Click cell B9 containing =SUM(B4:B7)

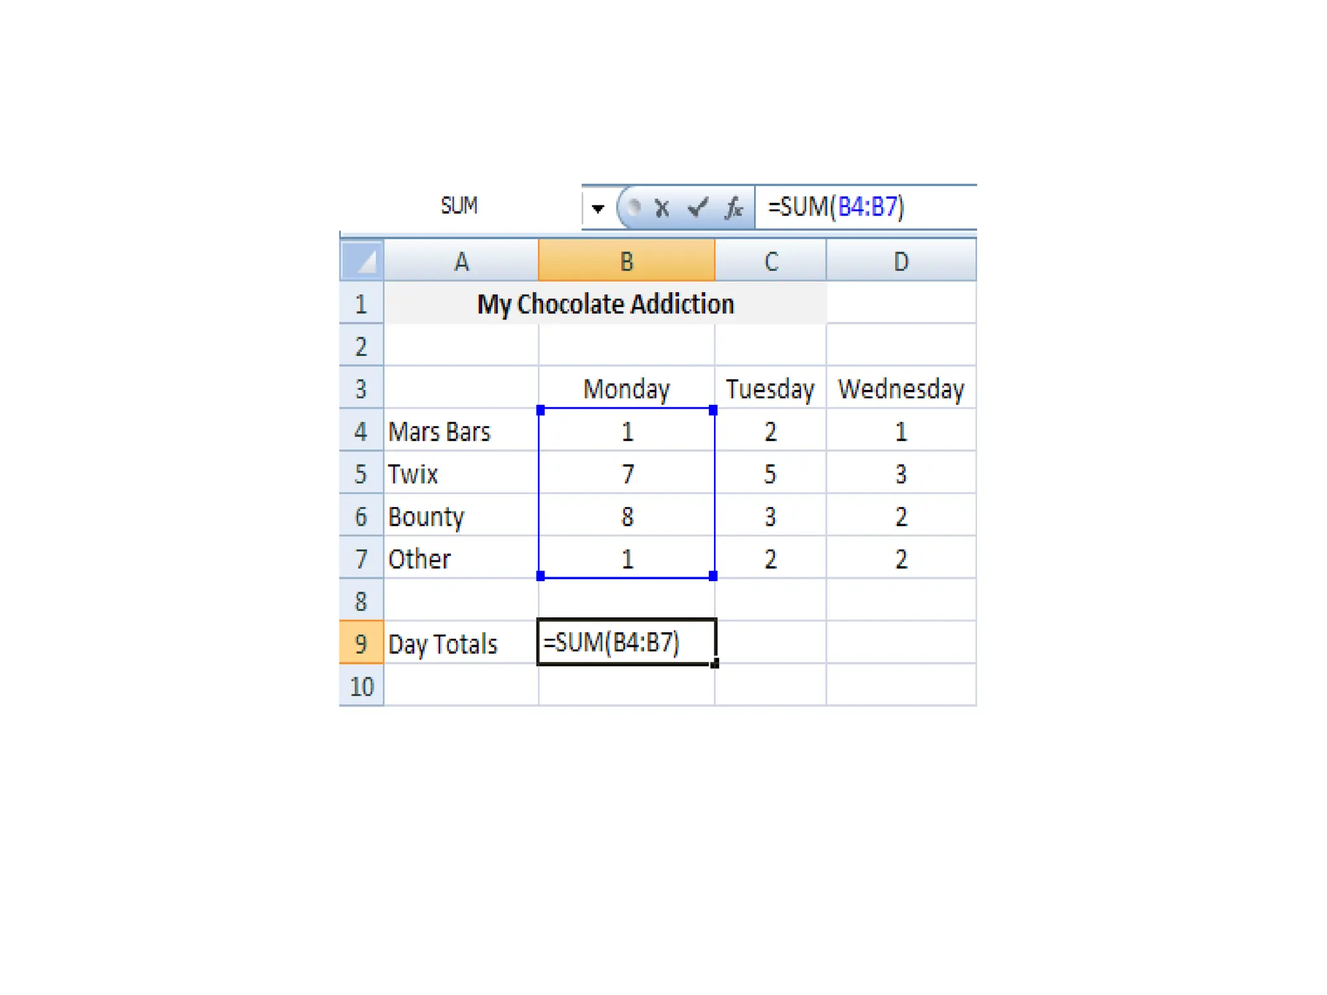tap(626, 642)
